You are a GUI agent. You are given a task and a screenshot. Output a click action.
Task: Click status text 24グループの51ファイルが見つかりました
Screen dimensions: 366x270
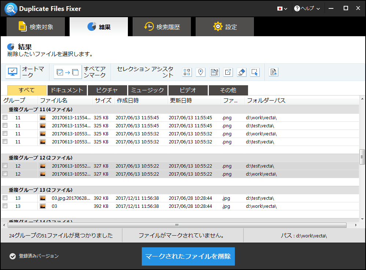coord(61,236)
